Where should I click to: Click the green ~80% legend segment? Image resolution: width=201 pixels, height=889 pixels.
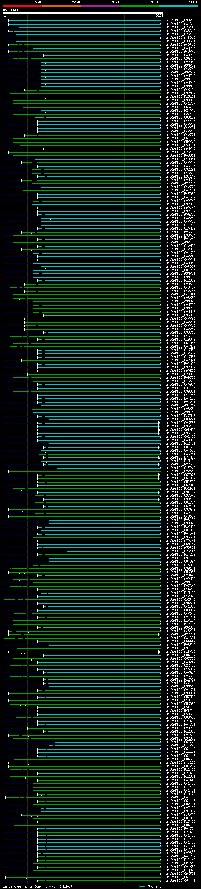[x=139, y=6]
